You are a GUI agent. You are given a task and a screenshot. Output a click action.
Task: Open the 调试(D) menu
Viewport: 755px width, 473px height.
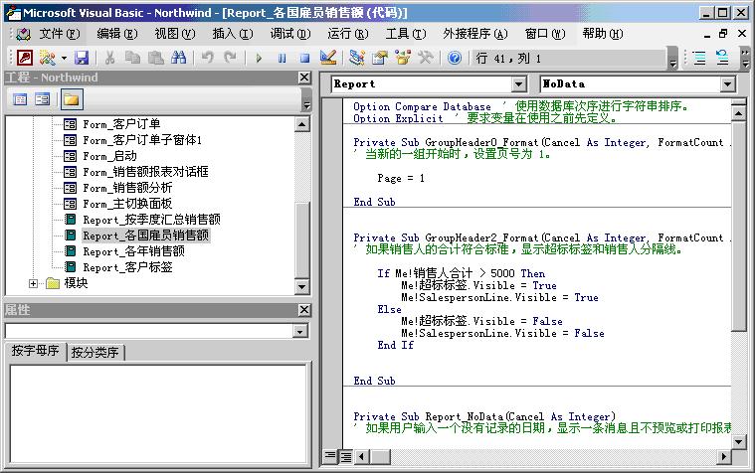[290, 34]
